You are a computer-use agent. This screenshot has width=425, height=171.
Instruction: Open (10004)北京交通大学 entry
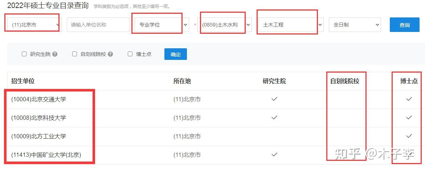pyautogui.click(x=38, y=99)
